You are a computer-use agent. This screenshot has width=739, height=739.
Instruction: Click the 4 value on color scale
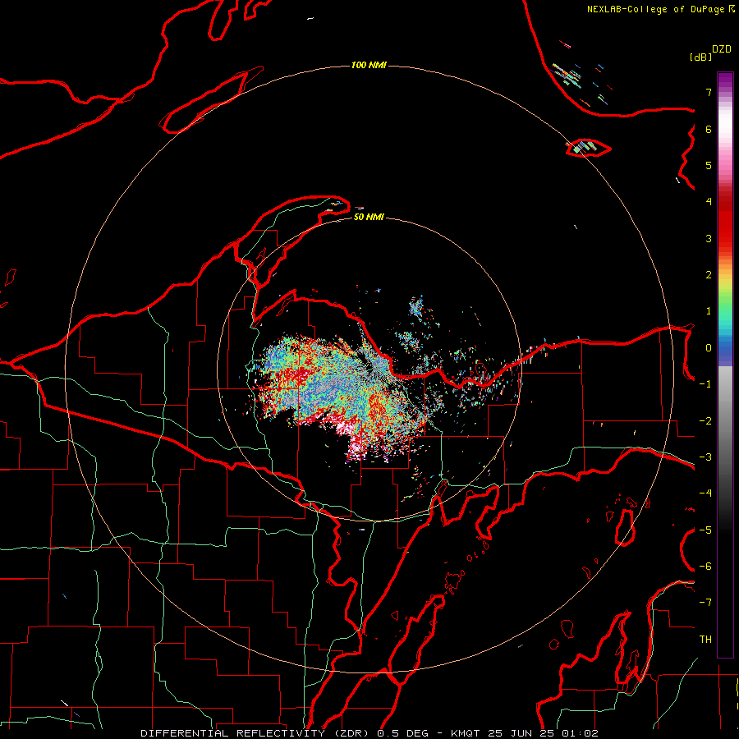tap(709, 202)
